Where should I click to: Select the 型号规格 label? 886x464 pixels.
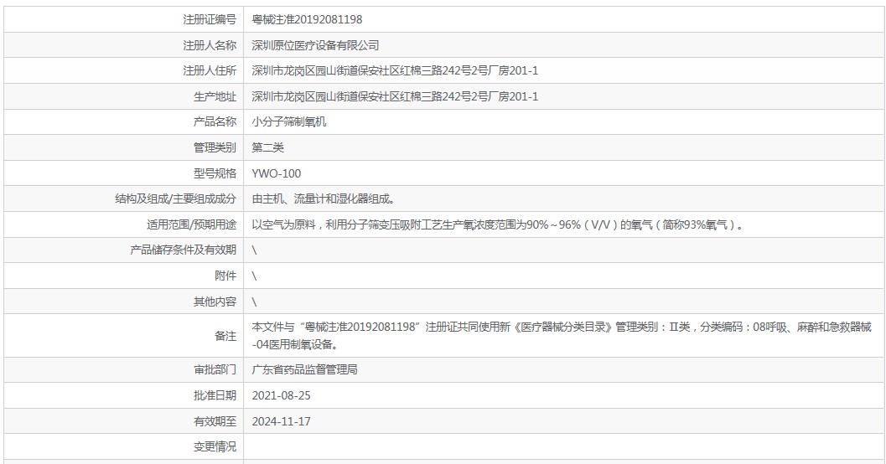tap(215, 173)
